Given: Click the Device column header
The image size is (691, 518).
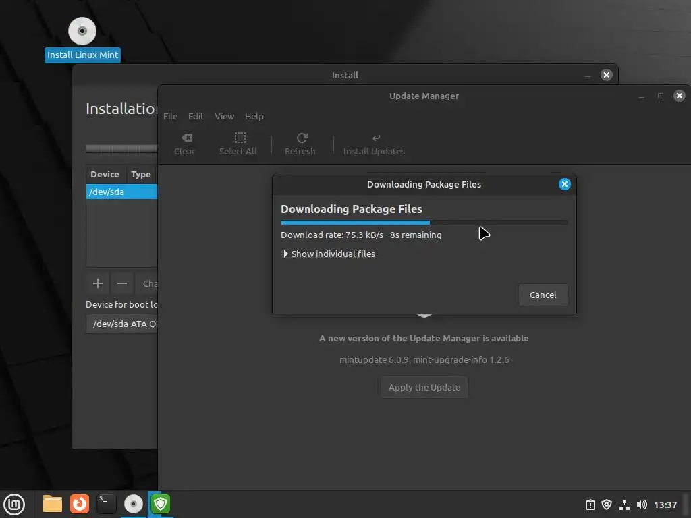Looking at the screenshot, I should 105,175.
